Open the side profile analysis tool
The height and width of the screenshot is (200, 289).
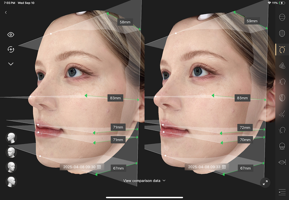pos(282,82)
